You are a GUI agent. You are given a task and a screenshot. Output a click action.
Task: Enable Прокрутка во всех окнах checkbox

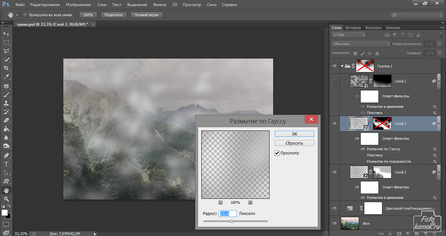coord(25,15)
